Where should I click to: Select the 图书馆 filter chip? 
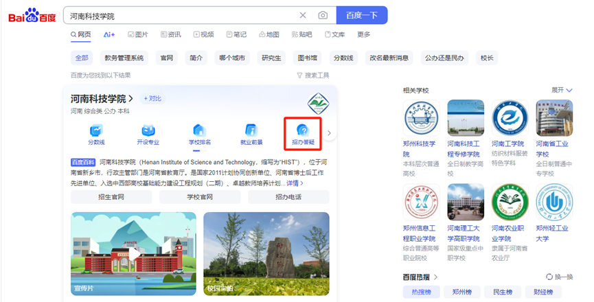pyautogui.click(x=307, y=58)
